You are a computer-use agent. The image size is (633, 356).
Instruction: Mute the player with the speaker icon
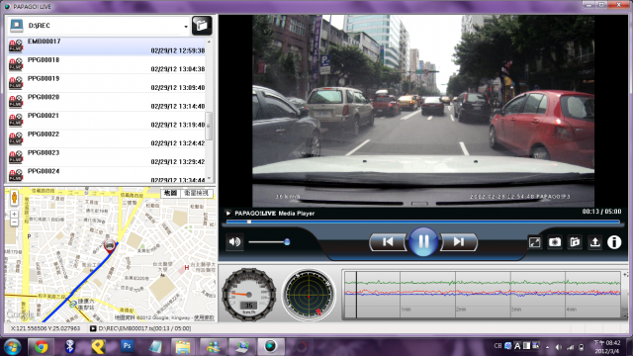[234, 242]
